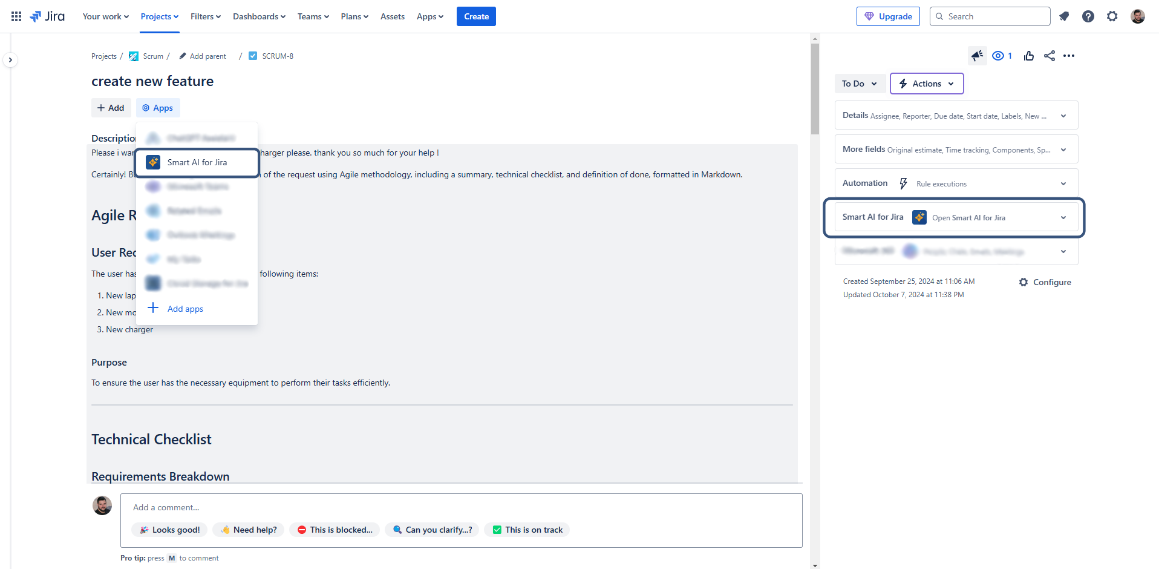Open the app switcher grid icon

16,16
